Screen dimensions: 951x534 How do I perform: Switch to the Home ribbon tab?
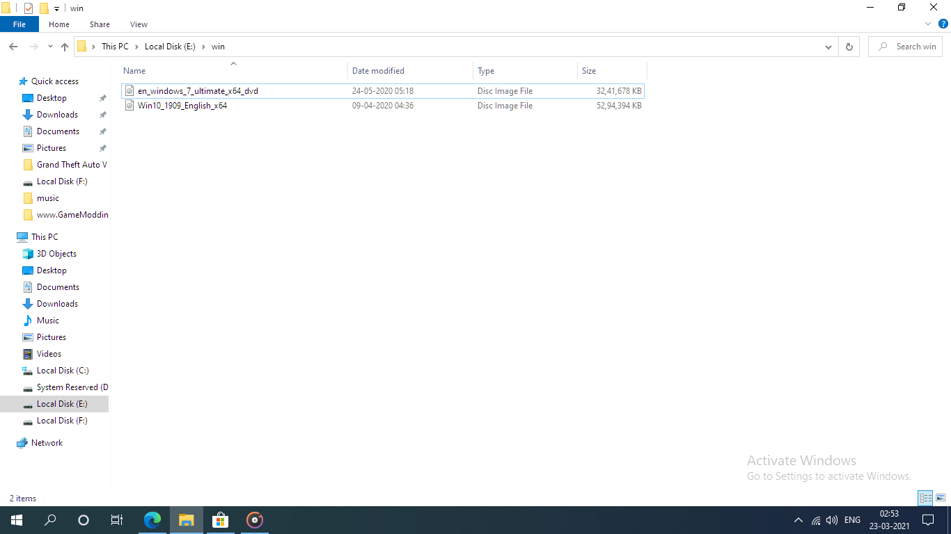(59, 24)
